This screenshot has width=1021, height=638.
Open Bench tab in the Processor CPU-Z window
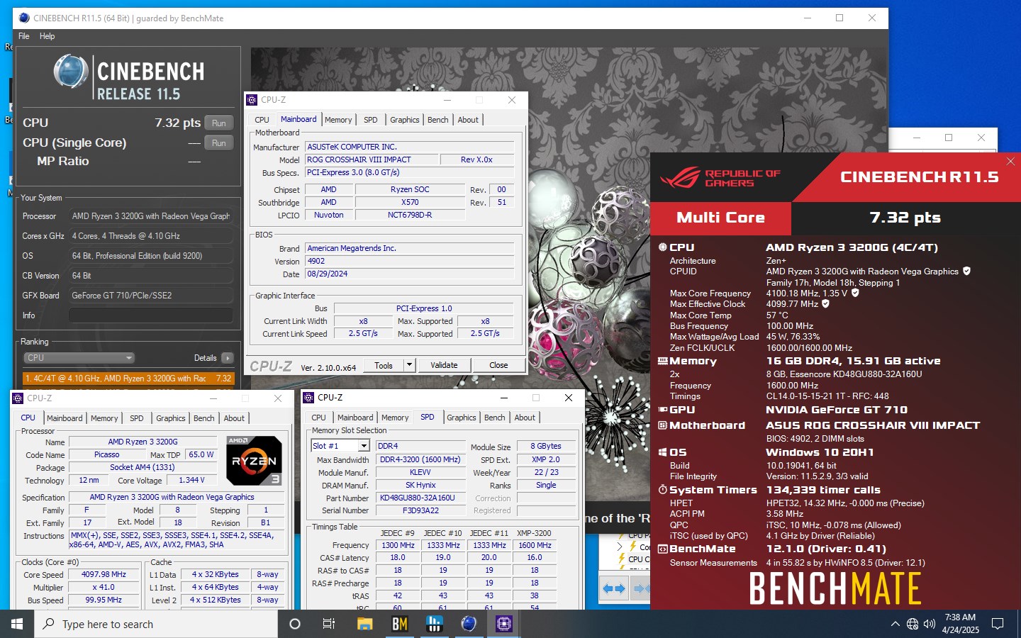click(x=204, y=418)
